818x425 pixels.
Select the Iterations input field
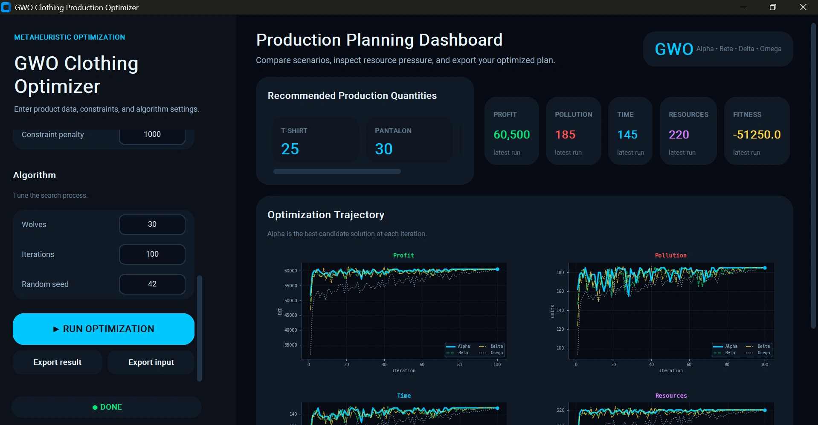click(152, 254)
